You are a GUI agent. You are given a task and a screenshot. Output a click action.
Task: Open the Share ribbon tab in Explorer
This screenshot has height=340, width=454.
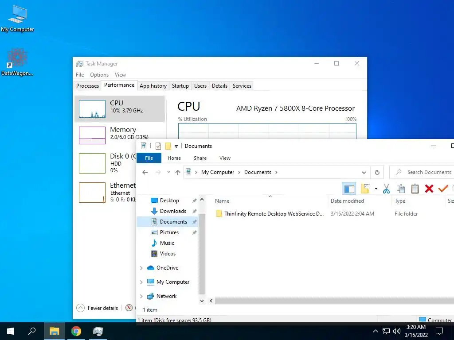point(200,158)
